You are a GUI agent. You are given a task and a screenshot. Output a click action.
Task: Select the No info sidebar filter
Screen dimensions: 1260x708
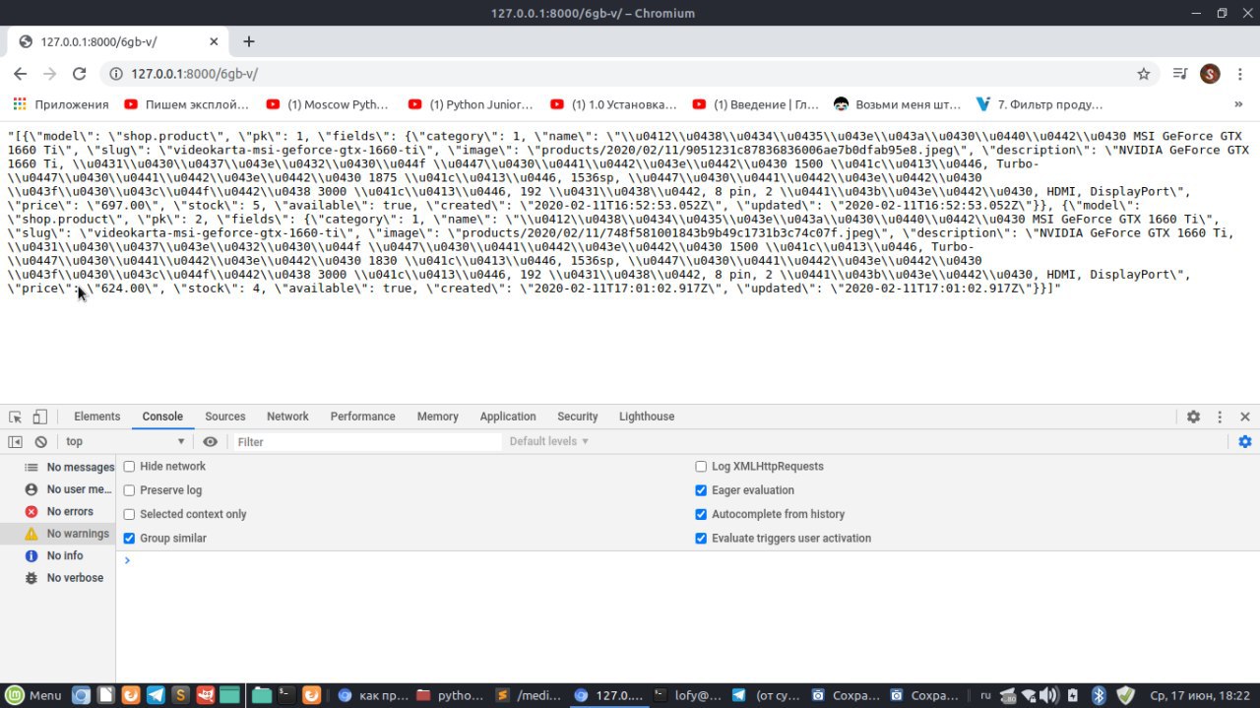[x=58, y=556]
